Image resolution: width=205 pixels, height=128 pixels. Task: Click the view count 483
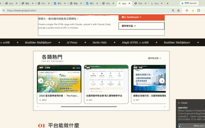[x=90, y=100]
